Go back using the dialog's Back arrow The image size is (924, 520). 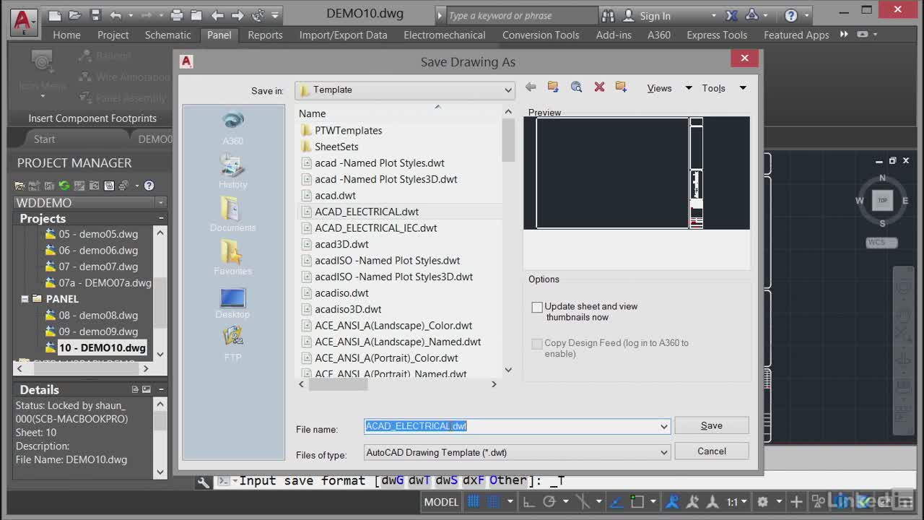point(531,87)
